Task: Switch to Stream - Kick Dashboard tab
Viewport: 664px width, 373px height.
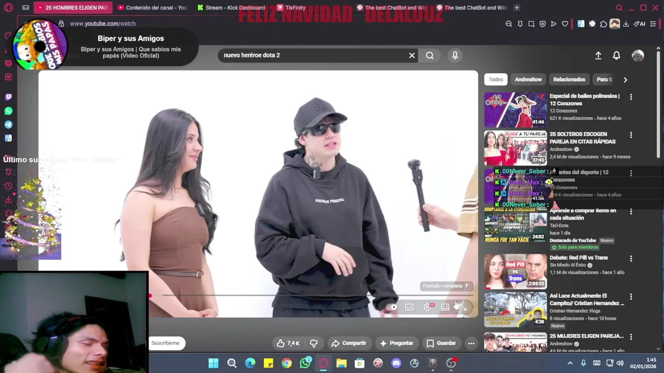Action: pyautogui.click(x=231, y=8)
